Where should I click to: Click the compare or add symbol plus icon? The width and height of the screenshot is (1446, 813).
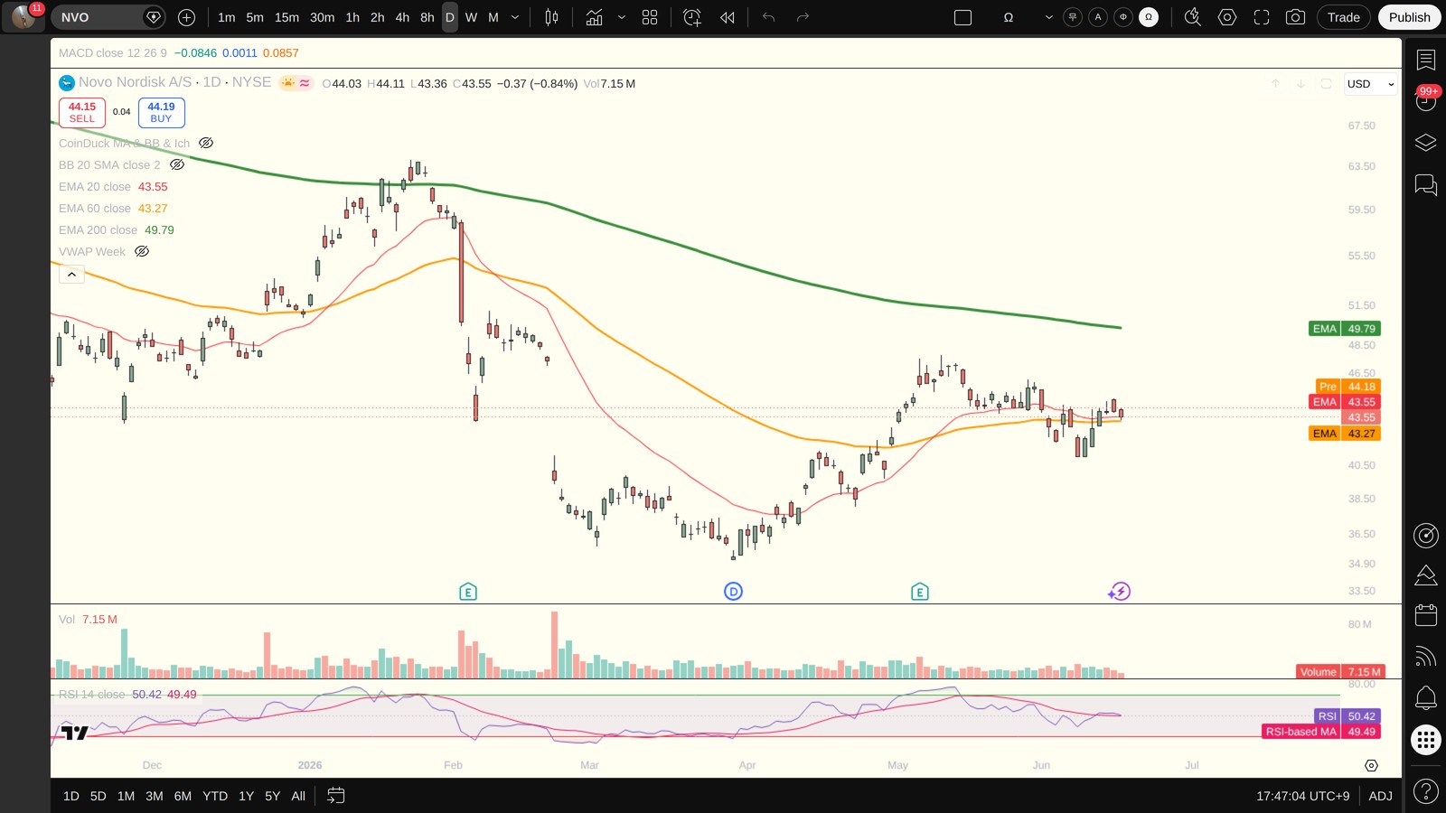coord(186,17)
